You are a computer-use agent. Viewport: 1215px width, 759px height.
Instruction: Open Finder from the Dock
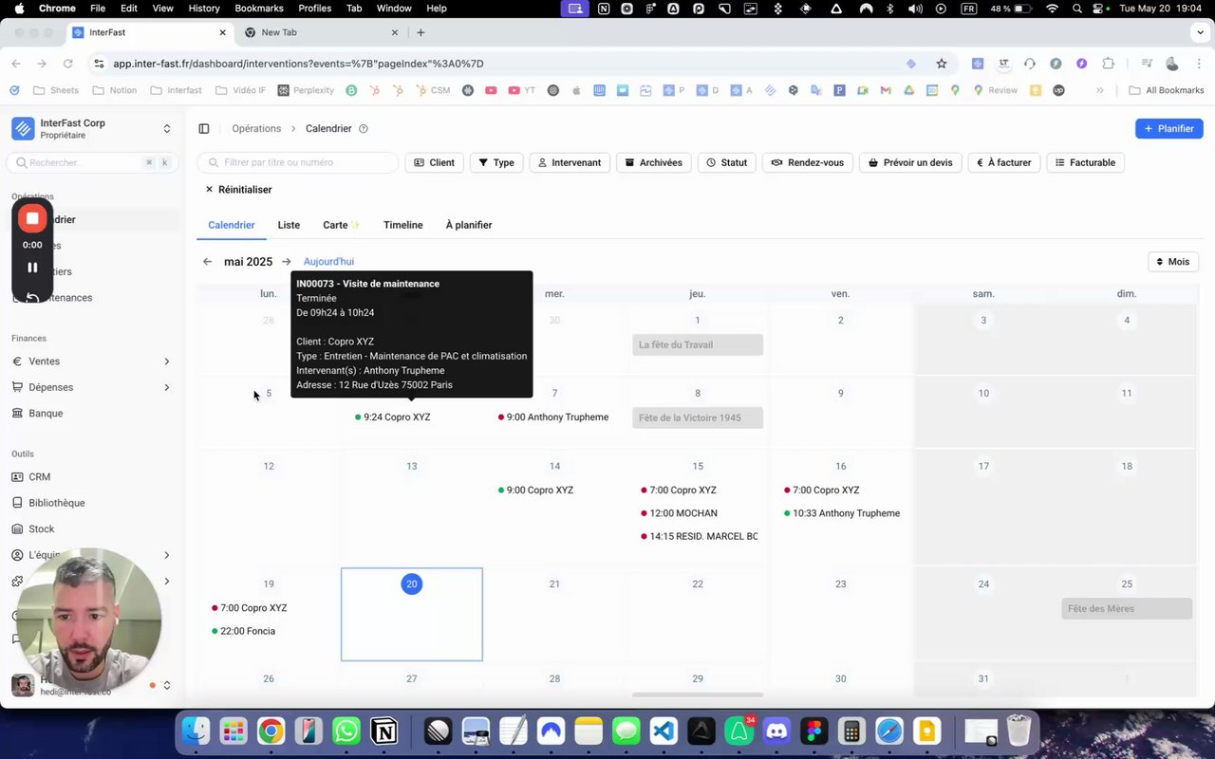click(196, 731)
